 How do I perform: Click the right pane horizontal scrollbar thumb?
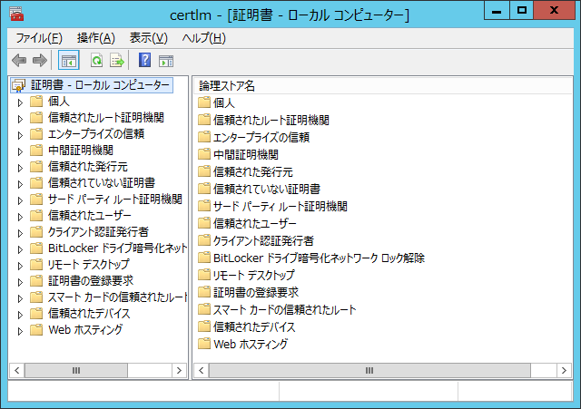coord(369,370)
